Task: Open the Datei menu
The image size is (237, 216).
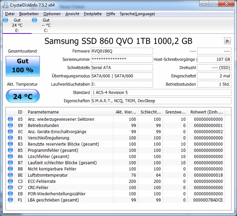Action: click(10, 14)
